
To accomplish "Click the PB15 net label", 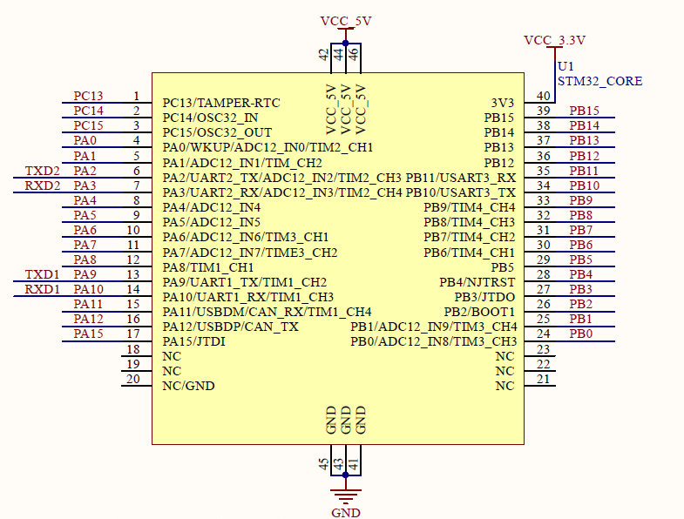I will 584,111.
